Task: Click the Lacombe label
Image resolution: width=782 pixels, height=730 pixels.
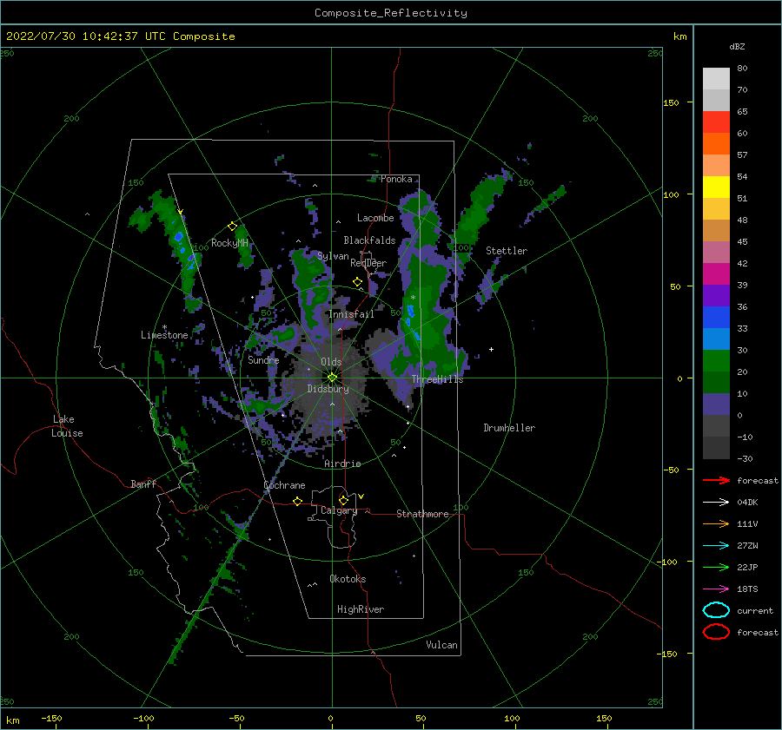Action: point(375,218)
